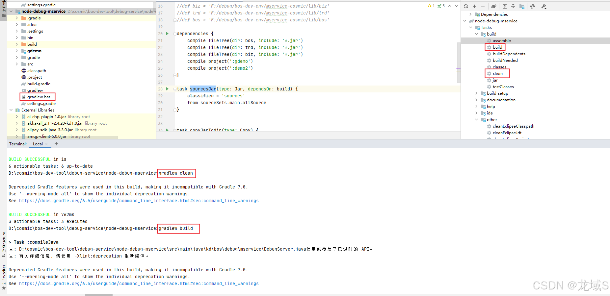The height and width of the screenshot is (296, 610).
Task: Expand the documentation task group
Action: (476, 100)
